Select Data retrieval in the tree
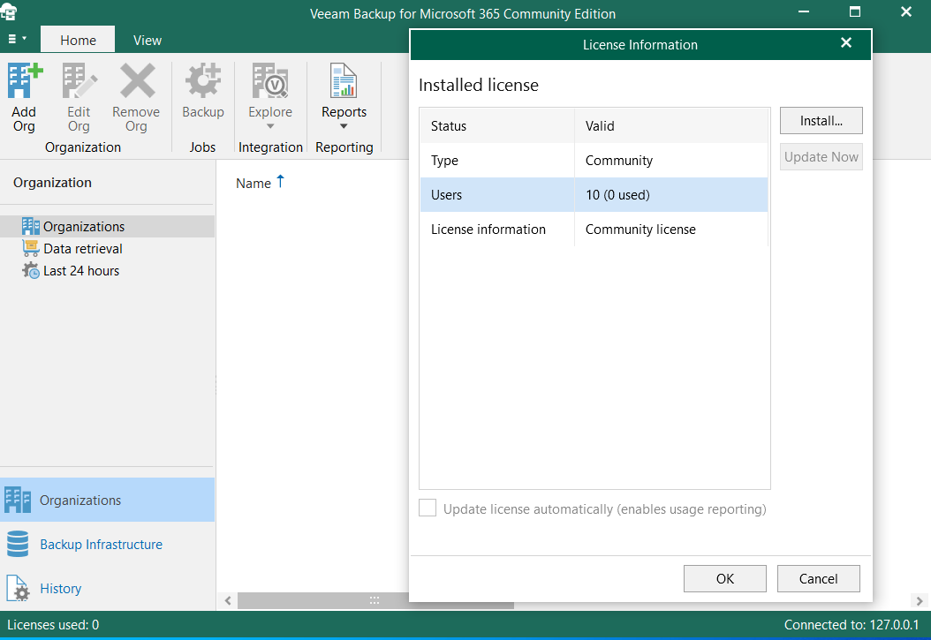 click(82, 249)
